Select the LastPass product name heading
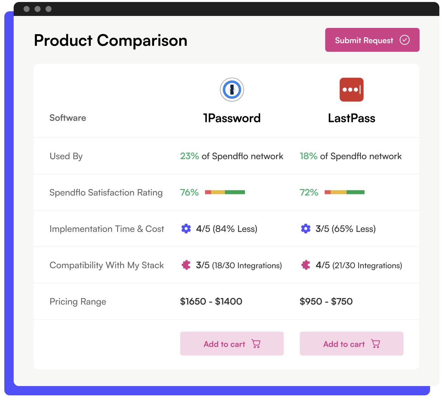Image resolution: width=443 pixels, height=398 pixels. 351,118
